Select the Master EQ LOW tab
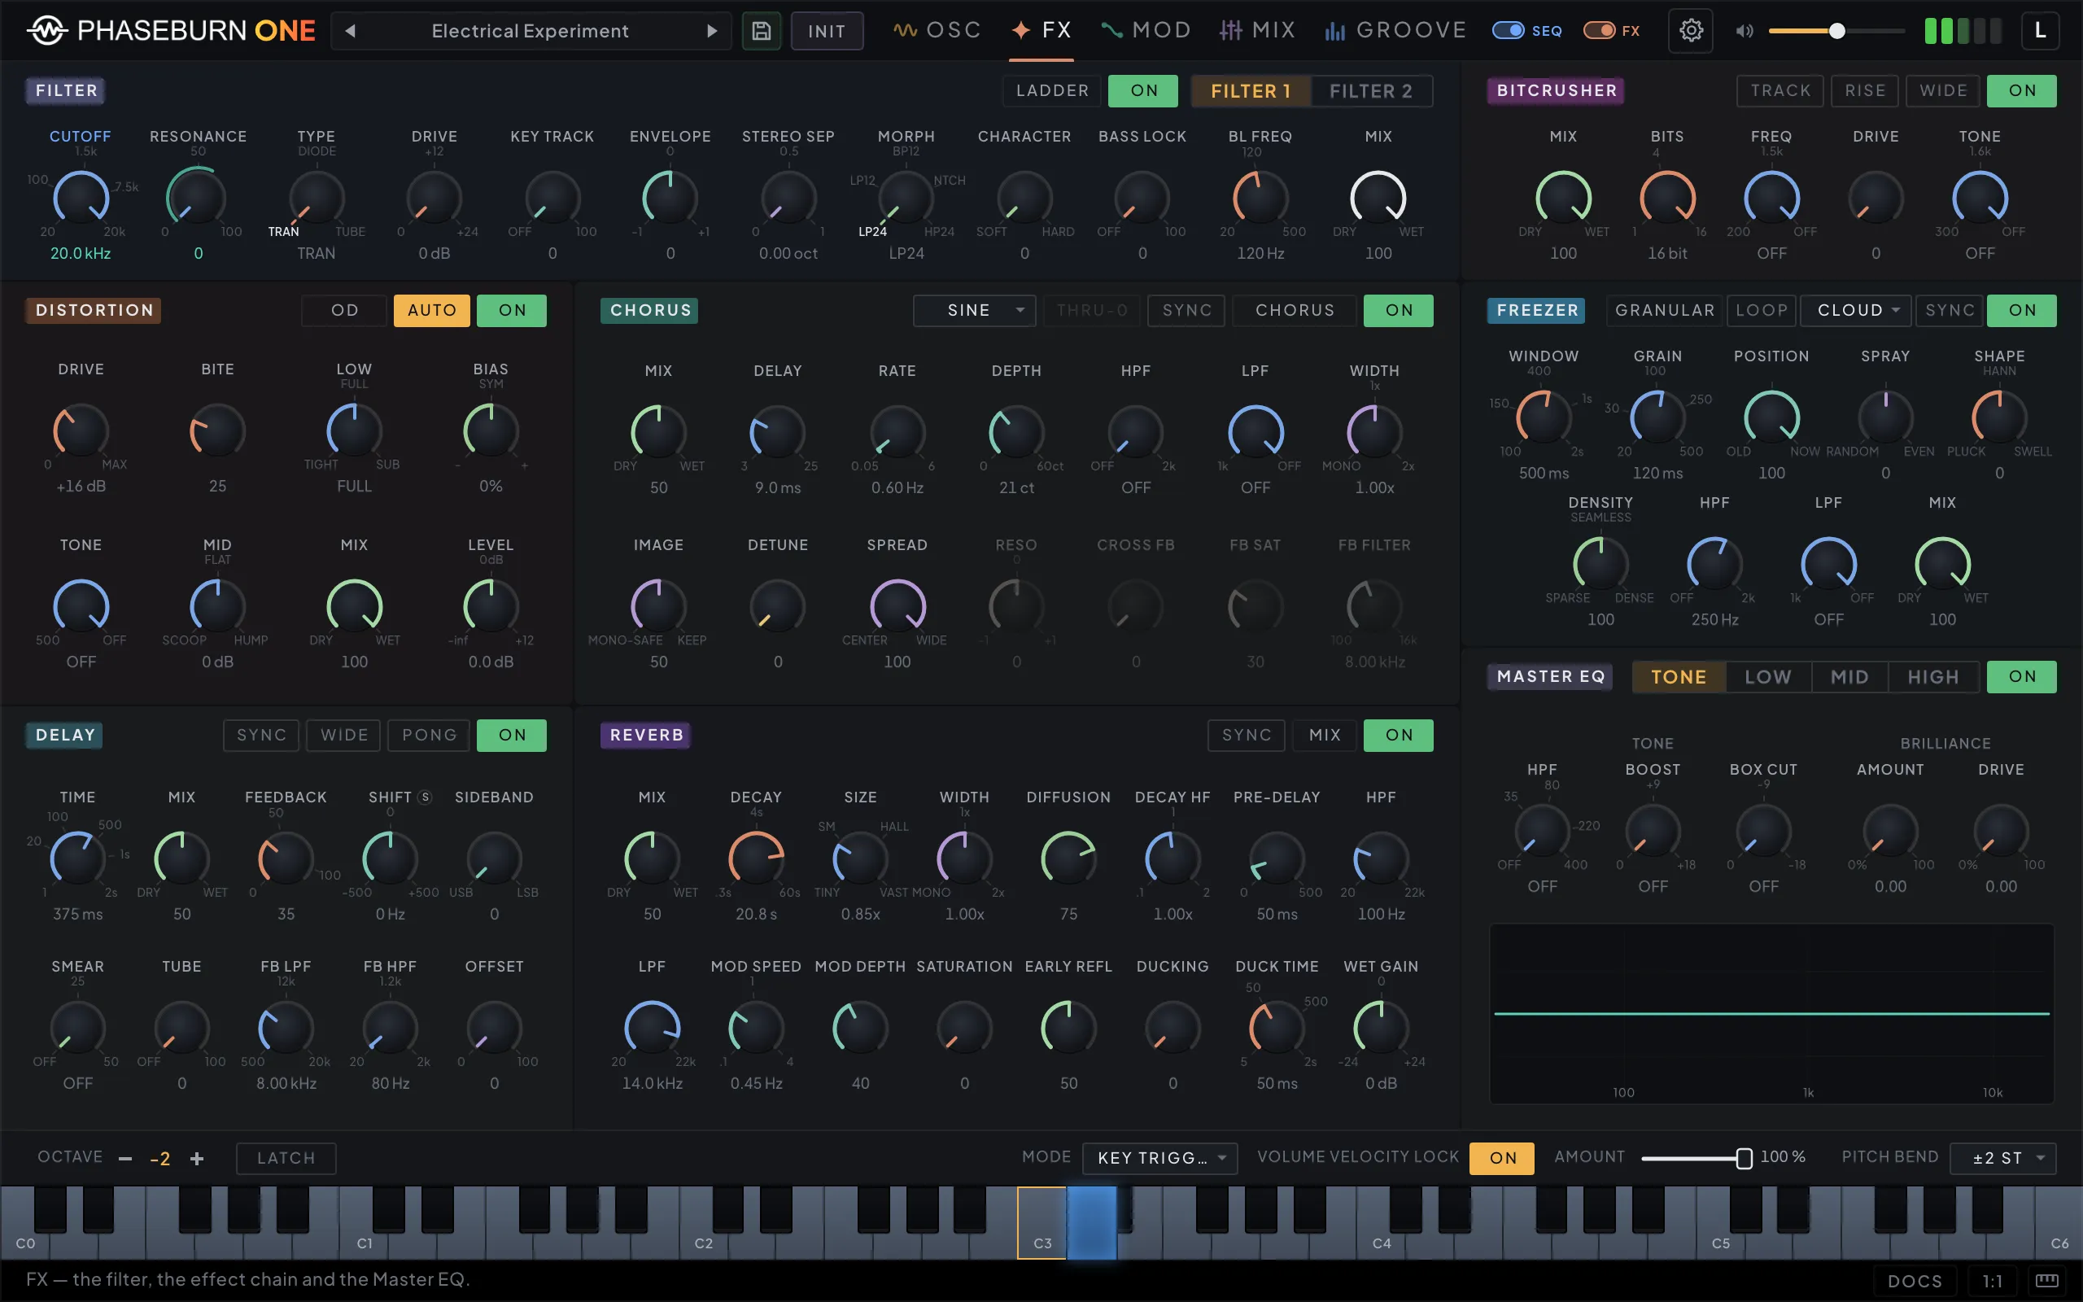 coord(1768,677)
